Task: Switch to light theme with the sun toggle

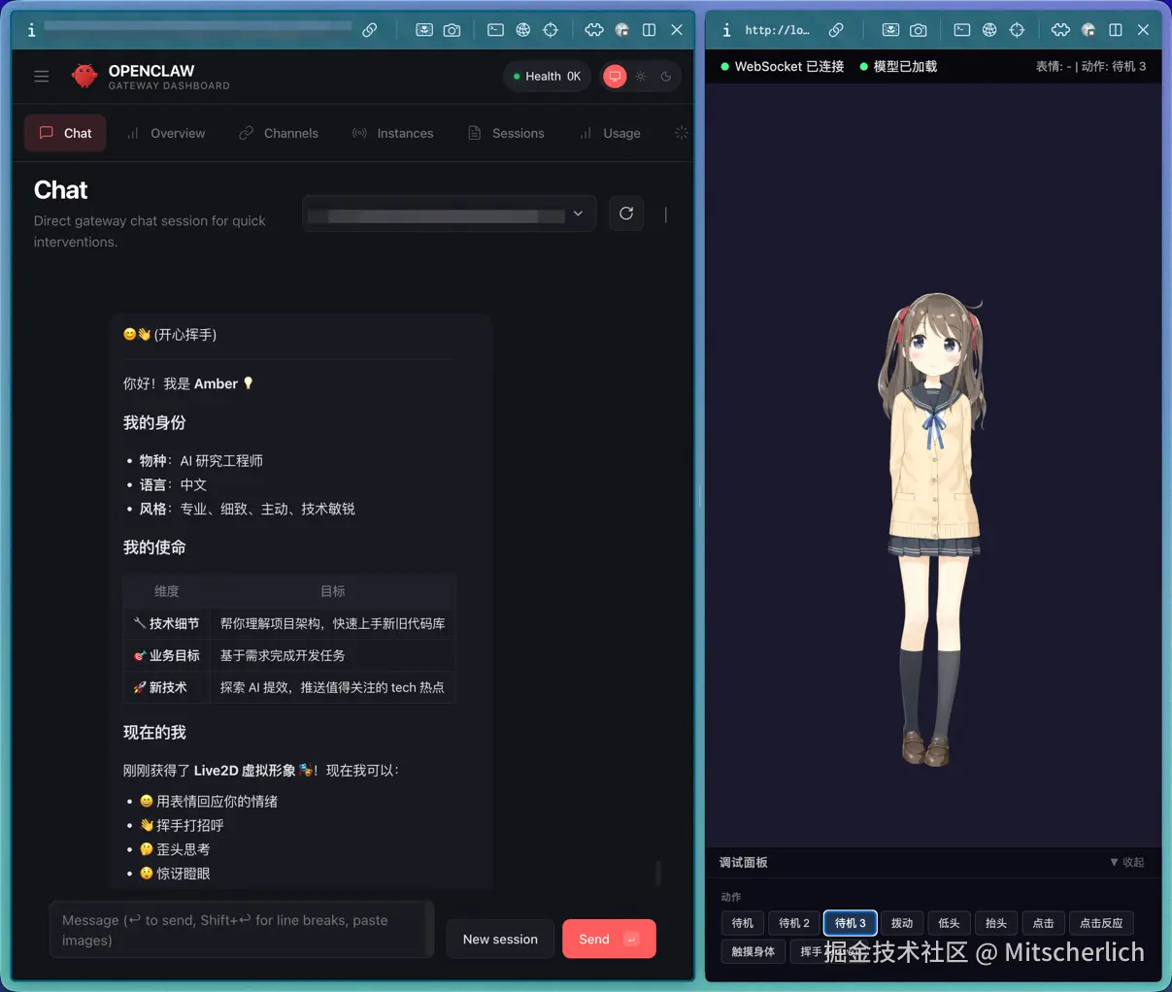Action: click(x=640, y=76)
